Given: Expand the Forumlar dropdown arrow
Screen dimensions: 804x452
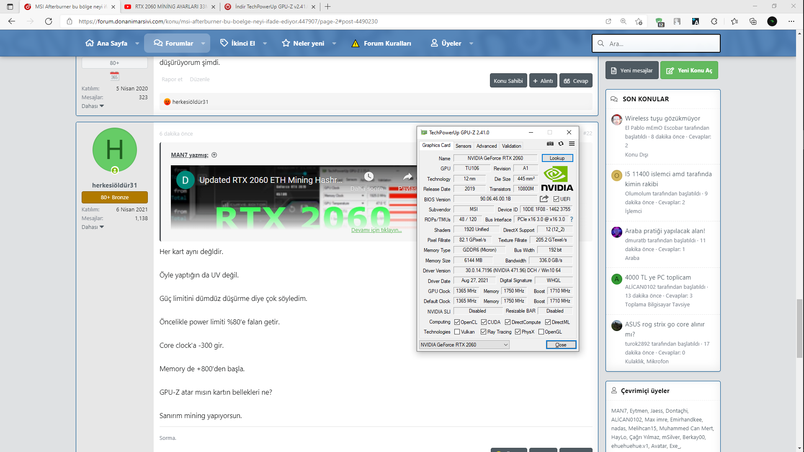Looking at the screenshot, I should pos(203,44).
